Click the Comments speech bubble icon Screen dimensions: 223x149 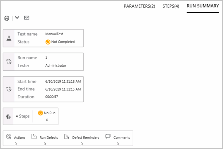[108, 136]
